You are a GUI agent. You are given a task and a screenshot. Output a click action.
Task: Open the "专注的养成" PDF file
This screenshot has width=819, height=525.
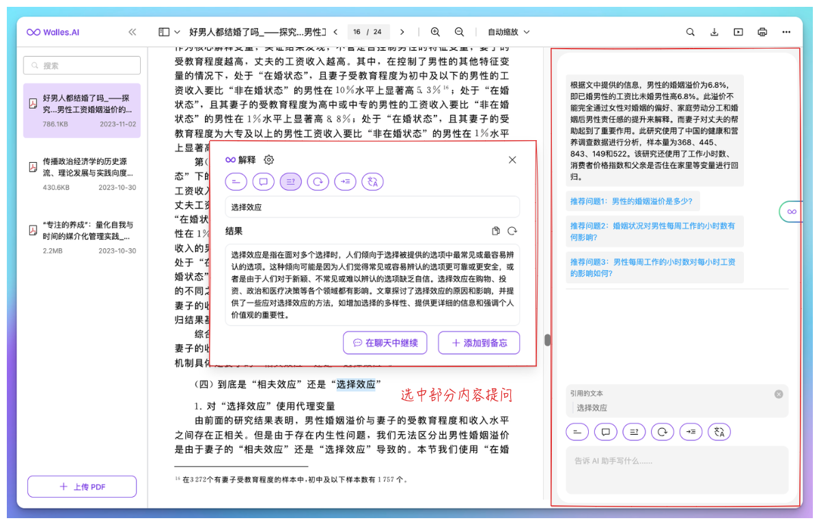pos(82,237)
